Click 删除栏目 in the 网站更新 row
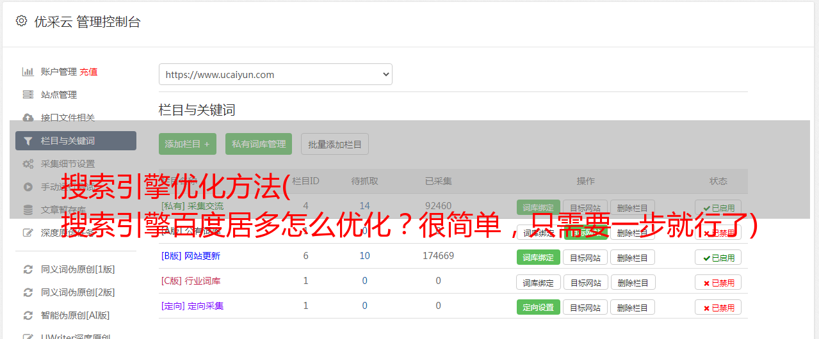This screenshot has height=339, width=819. 633,257
